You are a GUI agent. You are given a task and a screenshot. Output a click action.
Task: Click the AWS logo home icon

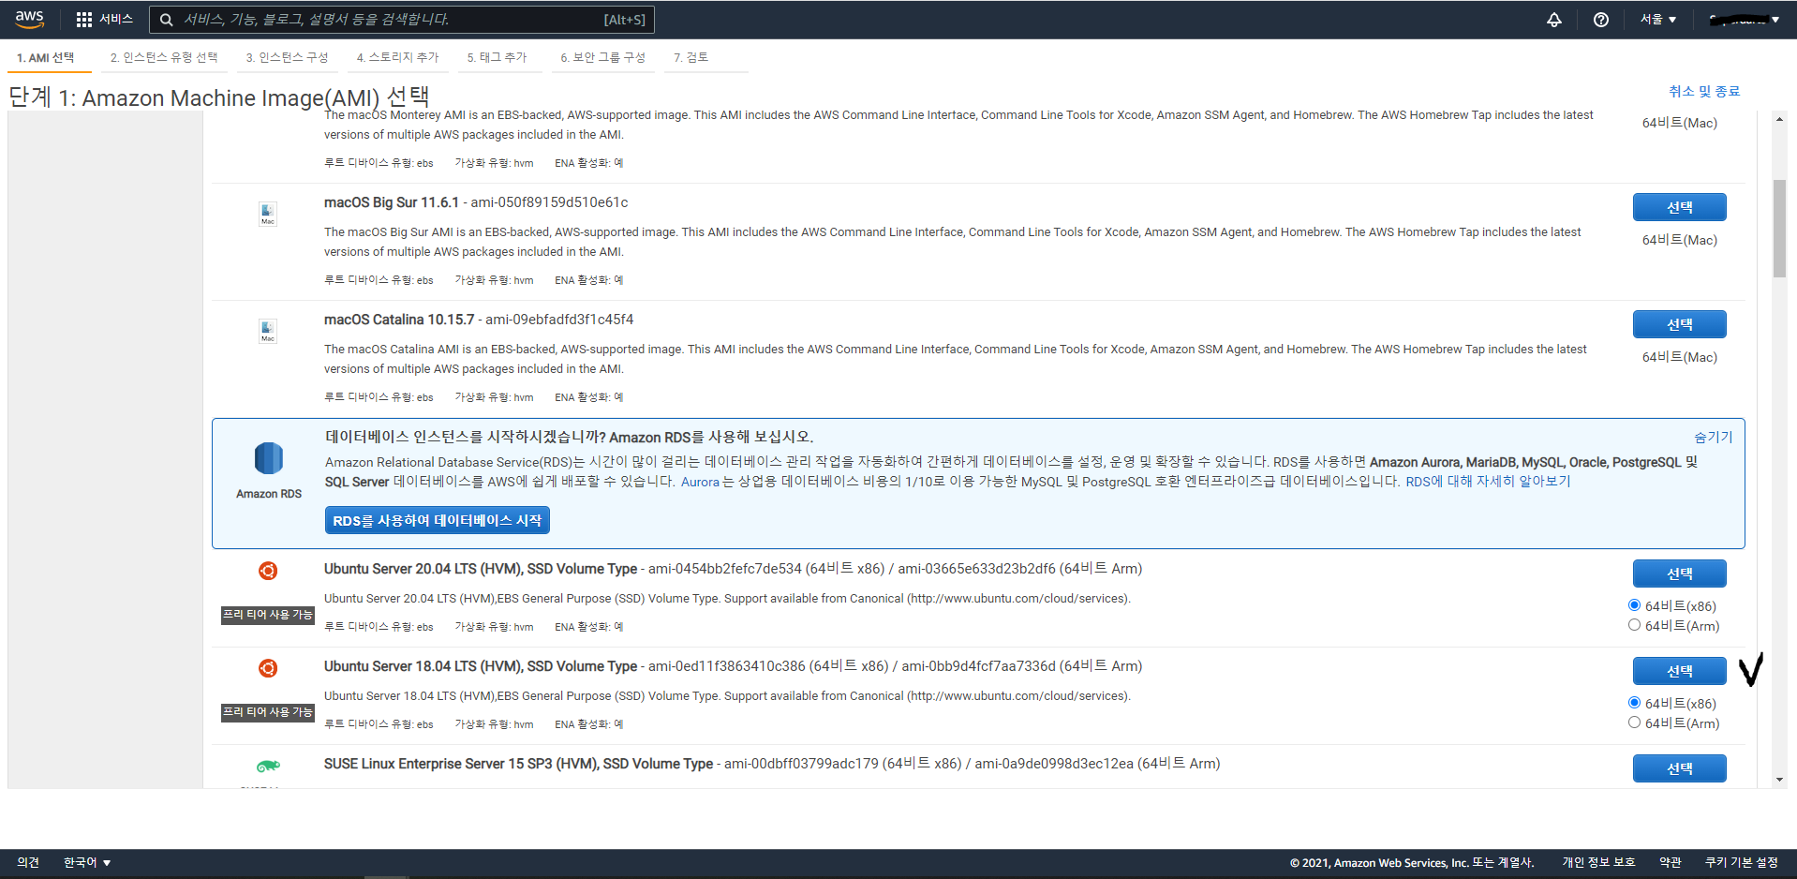(29, 19)
